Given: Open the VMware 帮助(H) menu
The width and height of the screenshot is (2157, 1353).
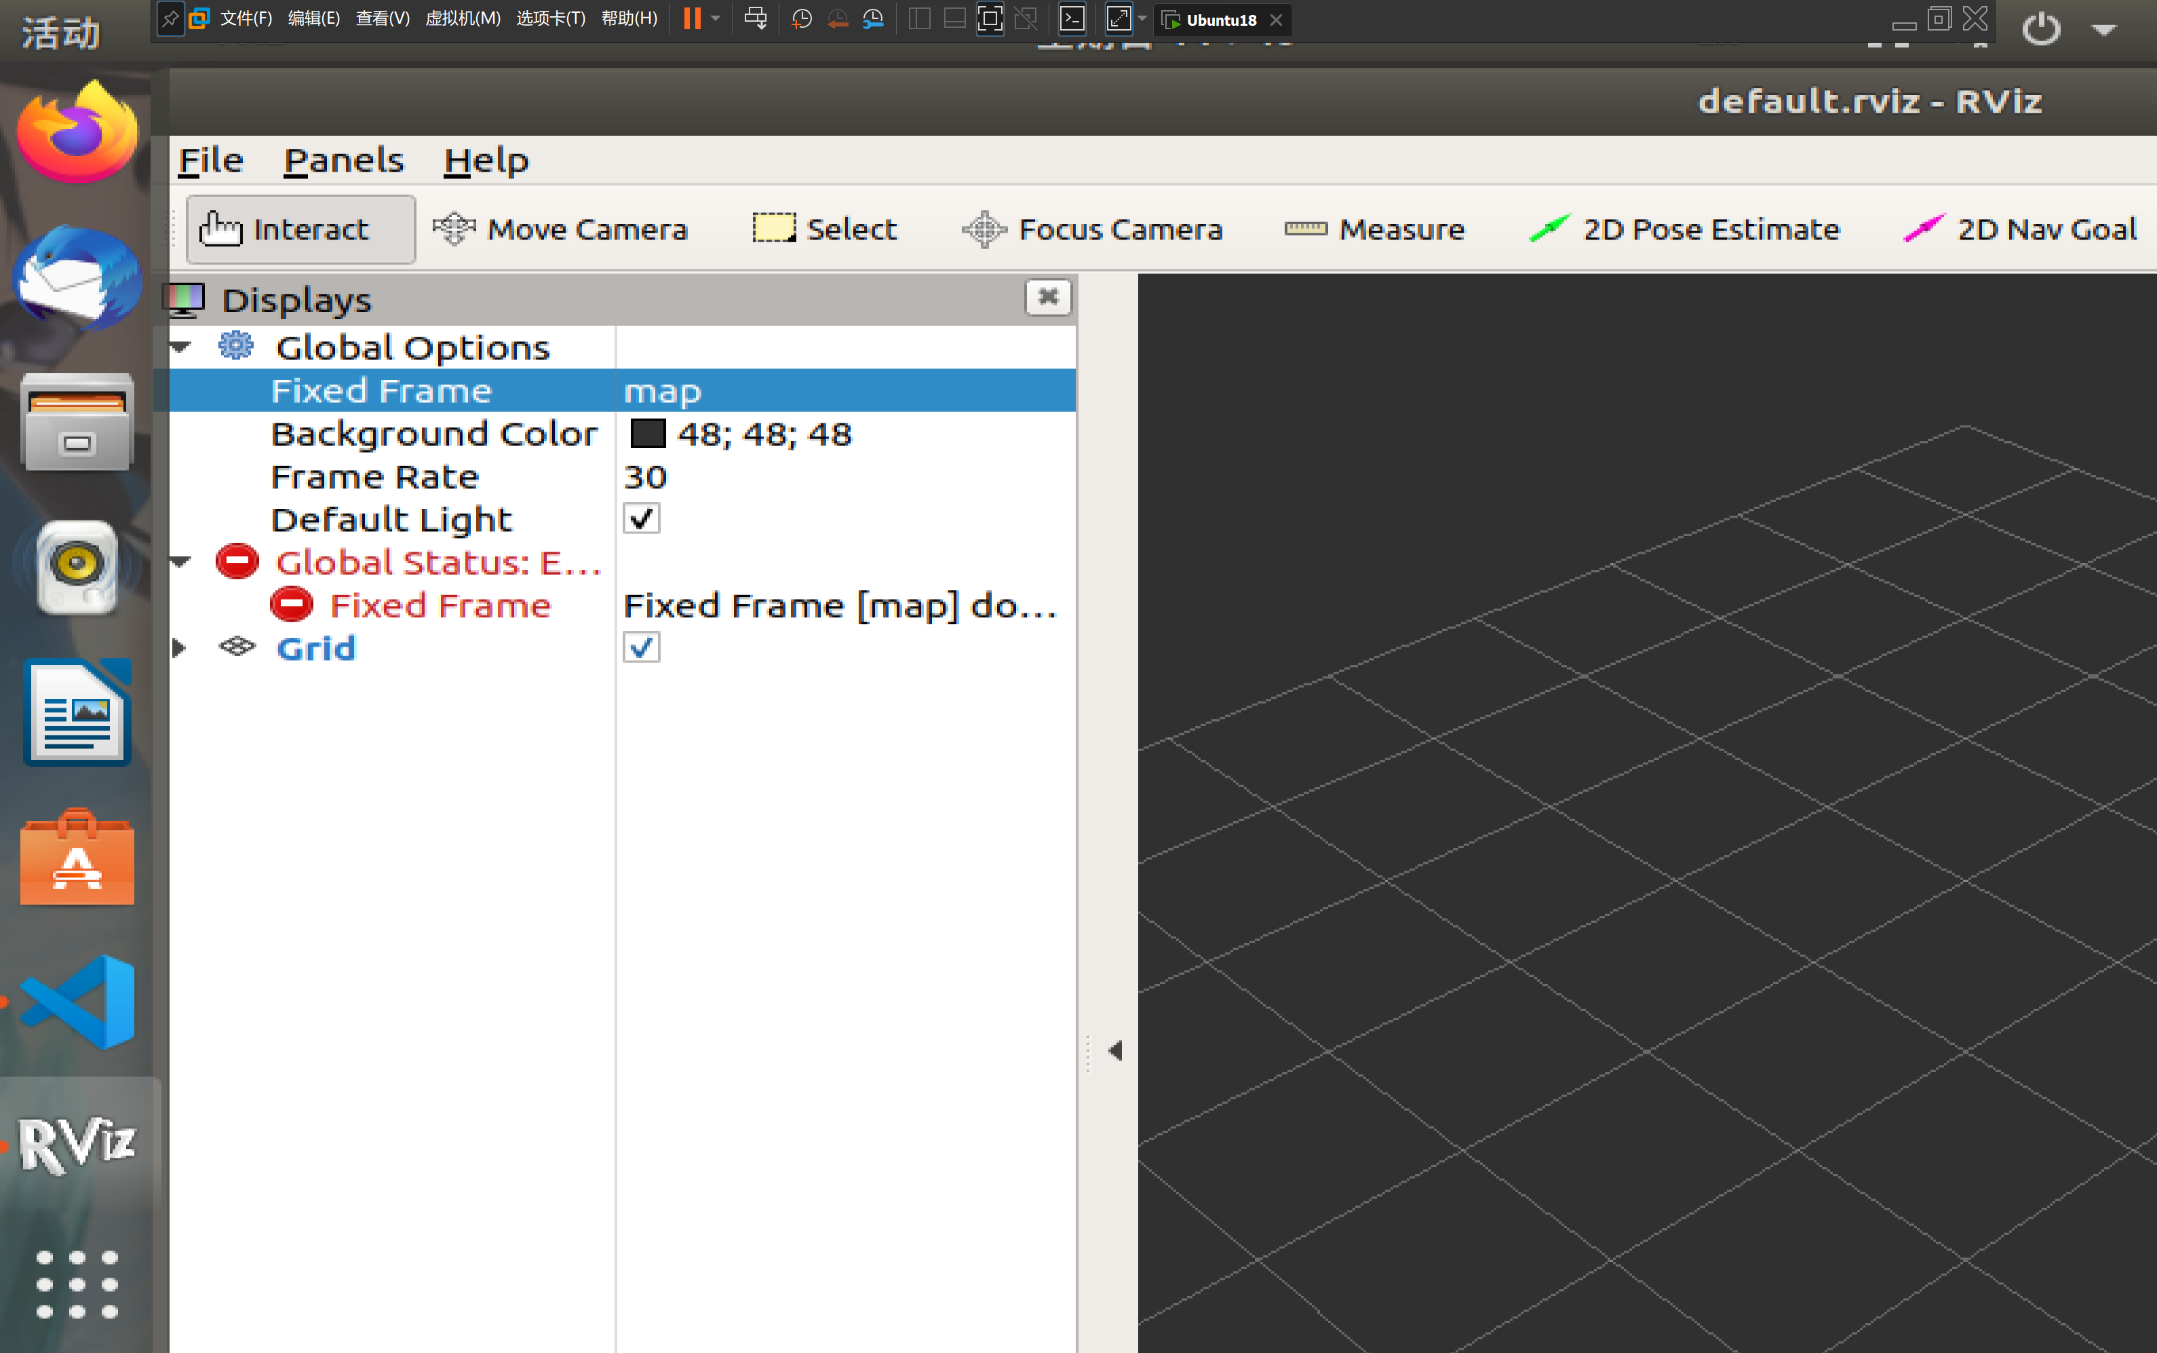Looking at the screenshot, I should (629, 19).
